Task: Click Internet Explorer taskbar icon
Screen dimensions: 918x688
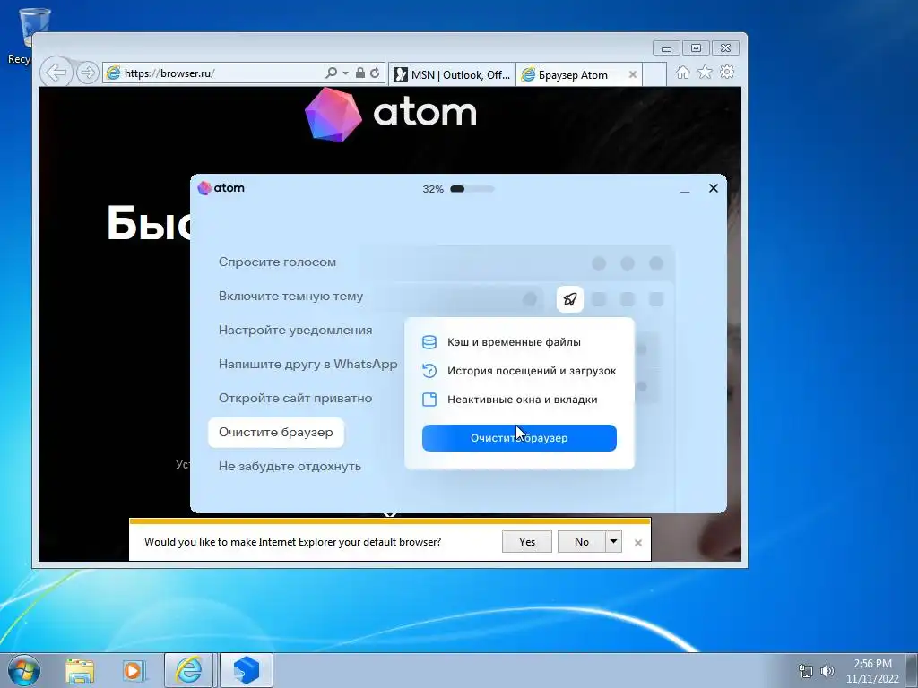Action: tap(188, 670)
